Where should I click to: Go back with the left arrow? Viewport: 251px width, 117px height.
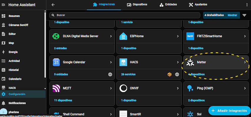(x=53, y=5)
